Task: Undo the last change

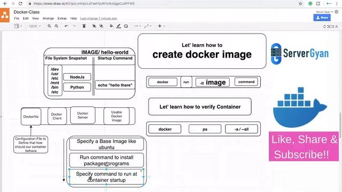Action: (x=66, y=26)
